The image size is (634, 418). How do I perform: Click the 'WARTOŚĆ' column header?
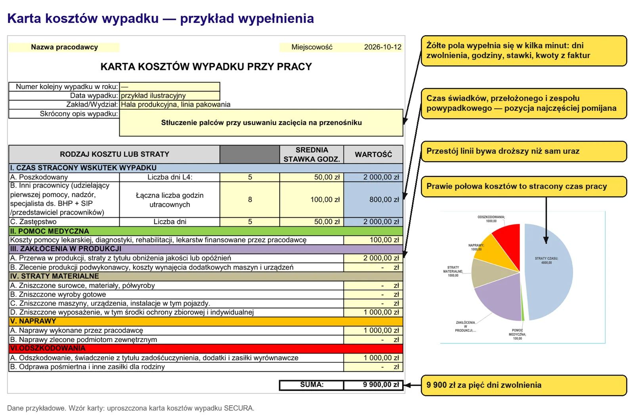coord(373,154)
